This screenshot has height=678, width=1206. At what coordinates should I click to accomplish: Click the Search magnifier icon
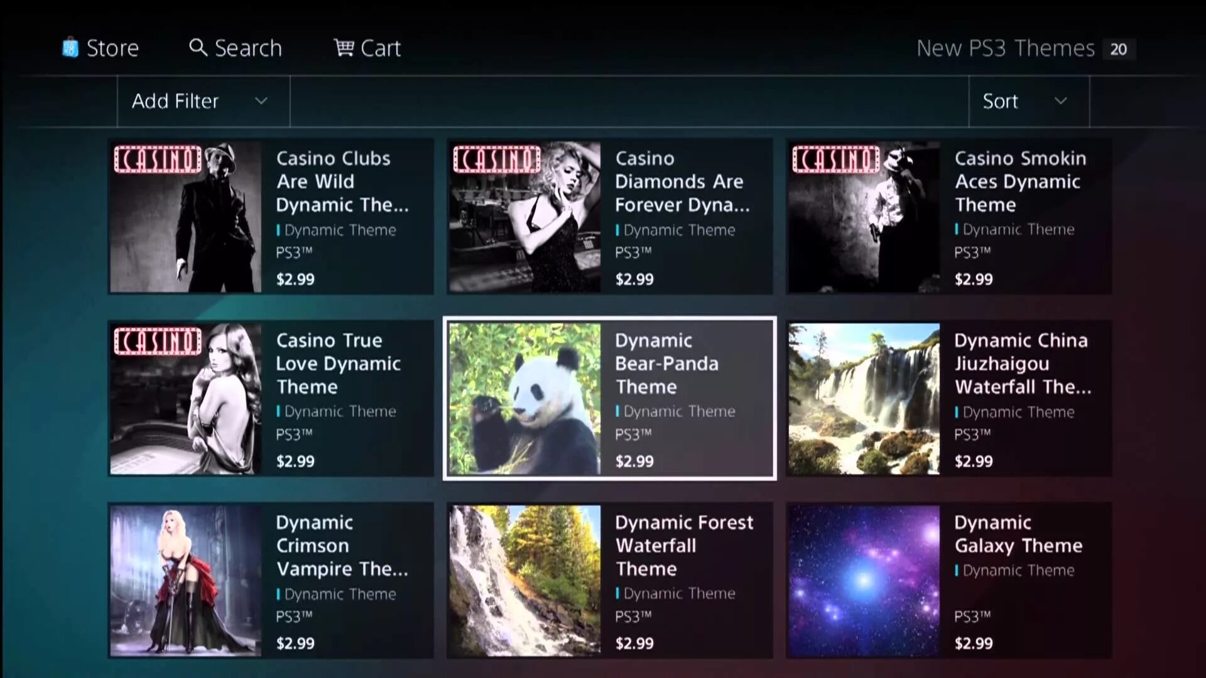click(x=198, y=48)
